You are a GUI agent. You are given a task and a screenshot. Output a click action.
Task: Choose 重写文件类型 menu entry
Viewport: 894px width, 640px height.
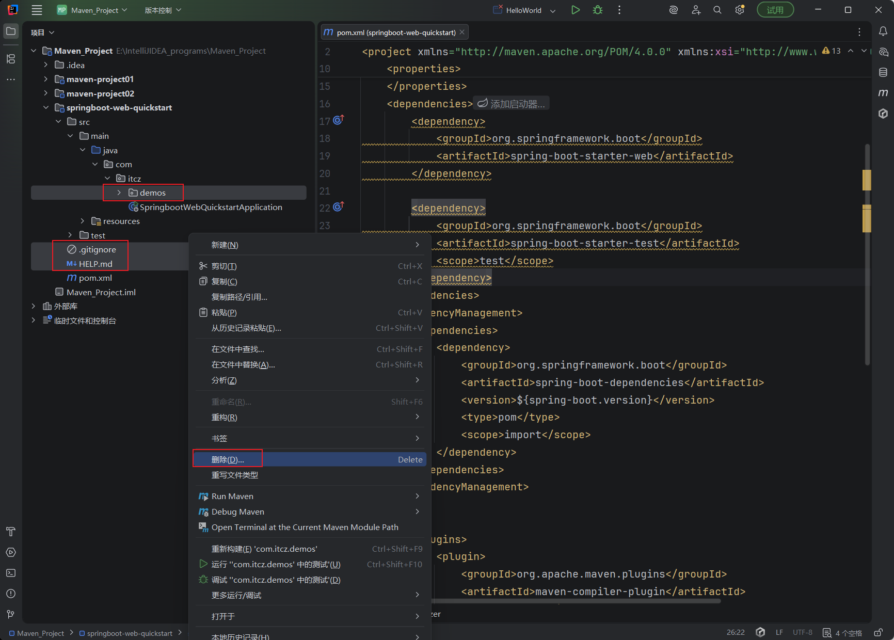[x=310, y=475]
